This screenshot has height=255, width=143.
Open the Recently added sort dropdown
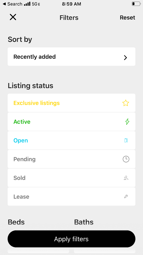coord(71,57)
